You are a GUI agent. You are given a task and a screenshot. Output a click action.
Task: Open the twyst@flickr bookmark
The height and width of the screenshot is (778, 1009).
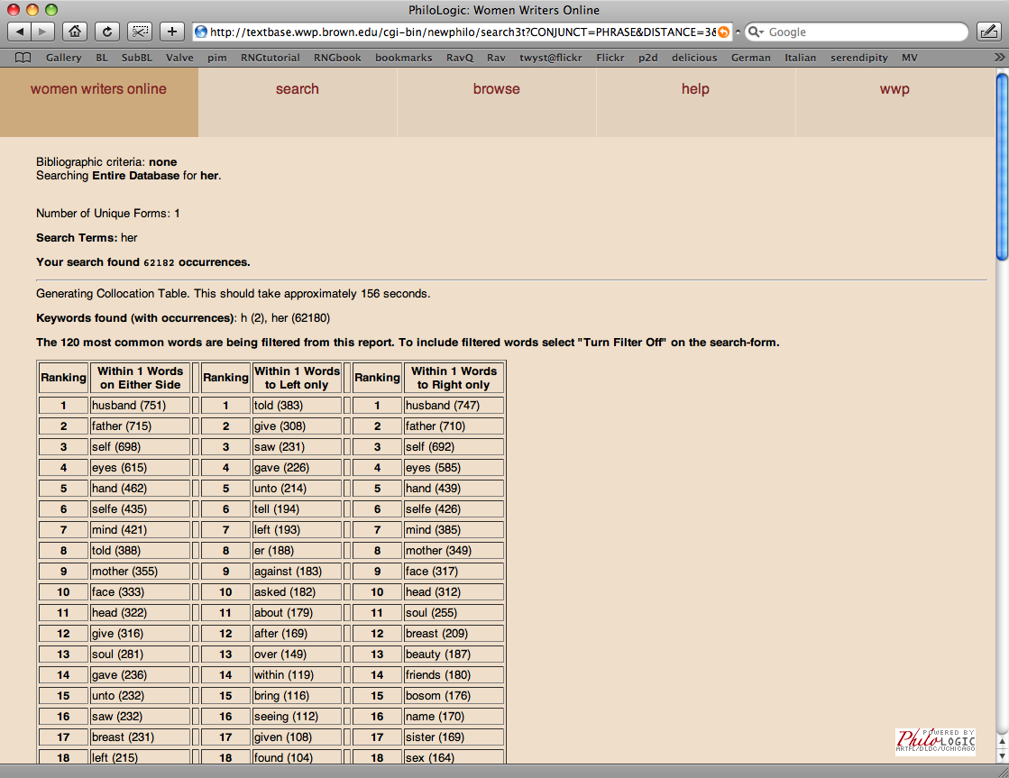[x=551, y=58]
